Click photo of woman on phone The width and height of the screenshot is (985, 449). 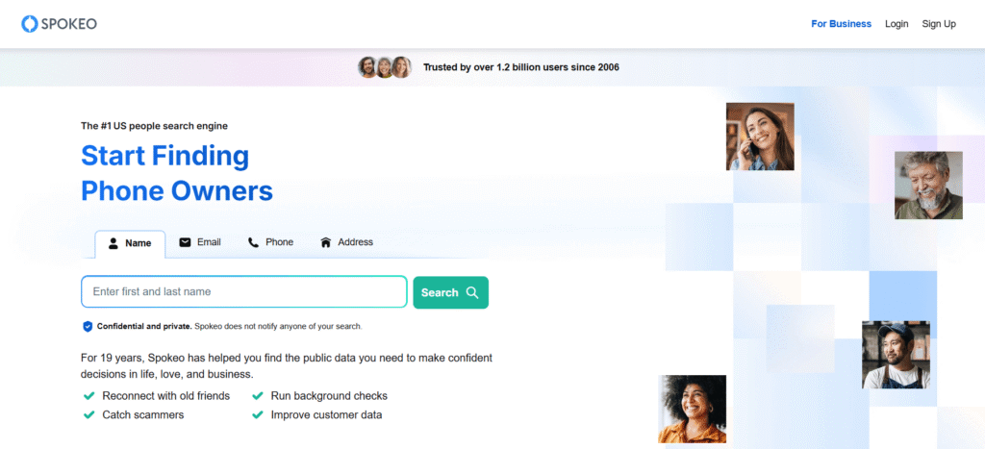[x=760, y=137]
